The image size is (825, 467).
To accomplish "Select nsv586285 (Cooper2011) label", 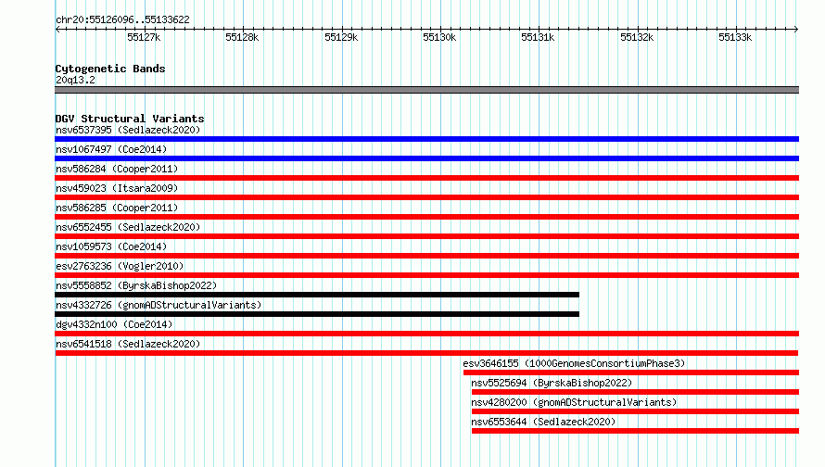I will tap(117, 208).
